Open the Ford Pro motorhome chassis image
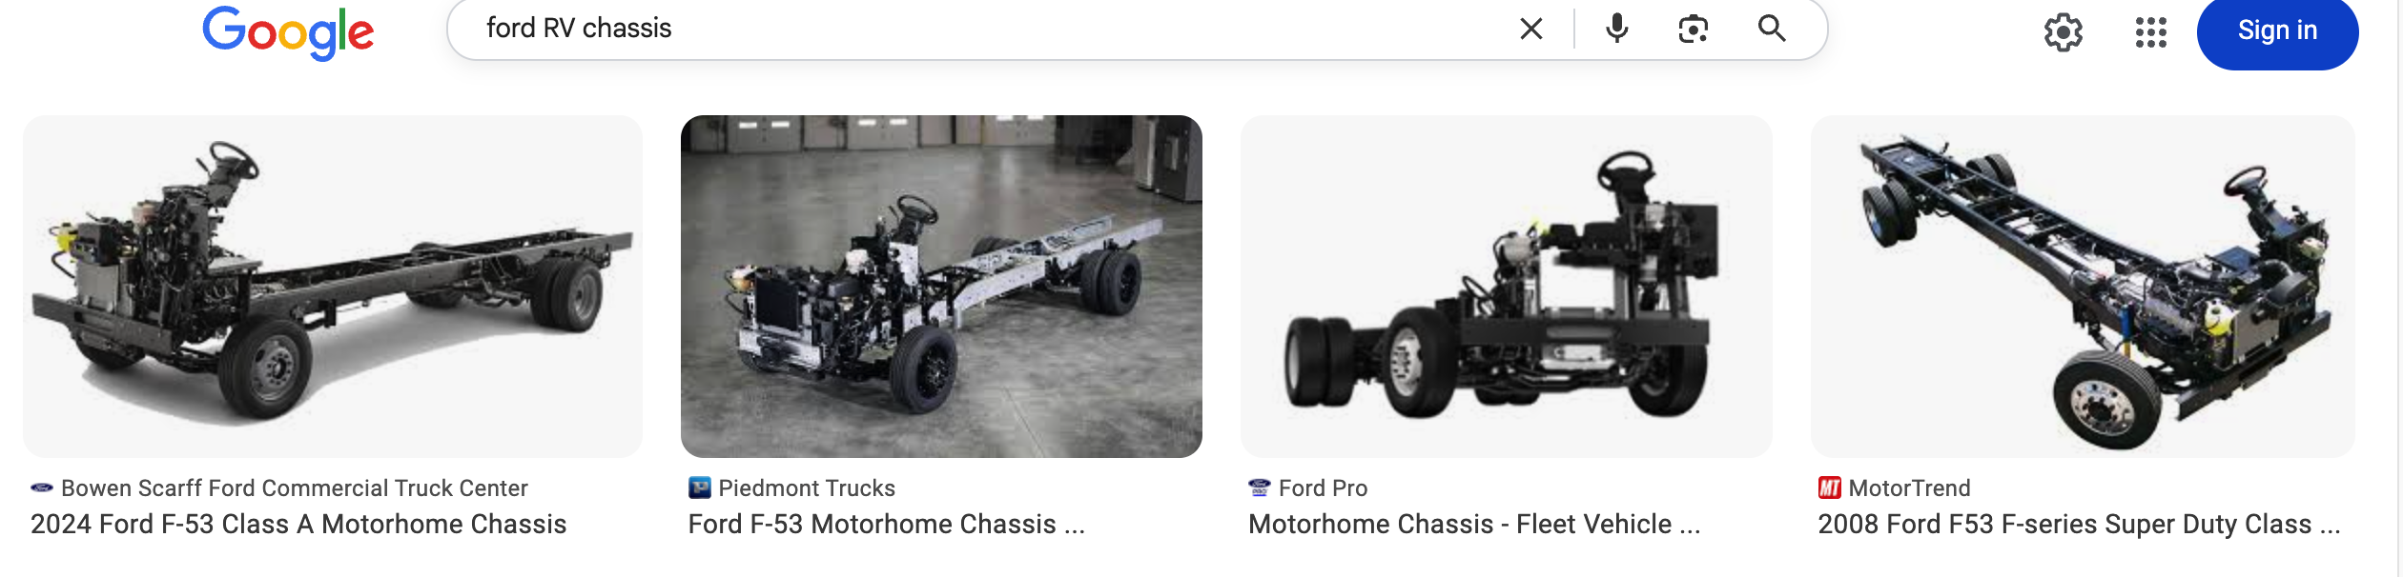Viewport: 2403px width, 577px height. (1507, 287)
